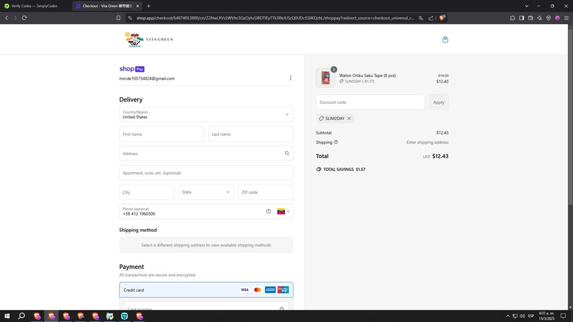
Task: Click the Last name field
Action: [251, 134]
